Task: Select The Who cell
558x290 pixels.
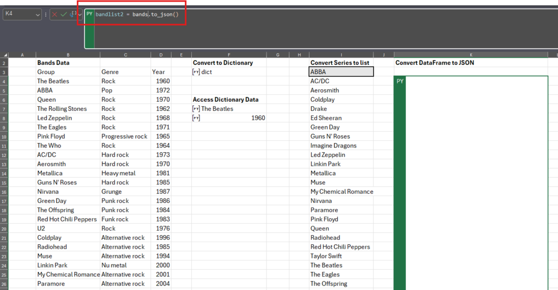Action: [68, 146]
